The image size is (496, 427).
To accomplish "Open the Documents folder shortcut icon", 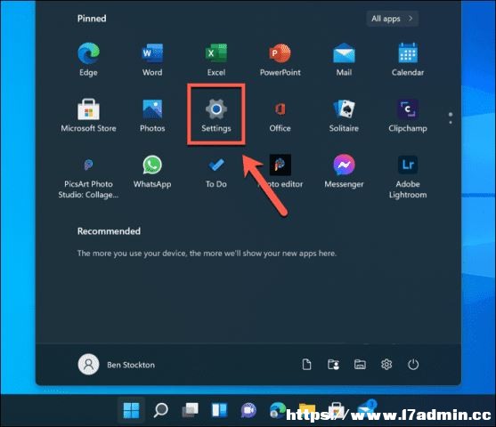I will tap(306, 365).
